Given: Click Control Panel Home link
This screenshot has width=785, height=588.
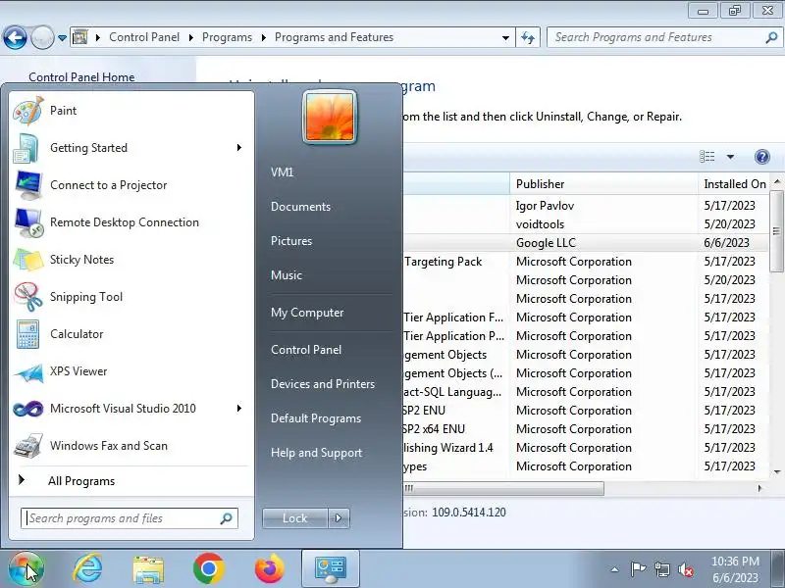Looking at the screenshot, I should click(x=81, y=77).
